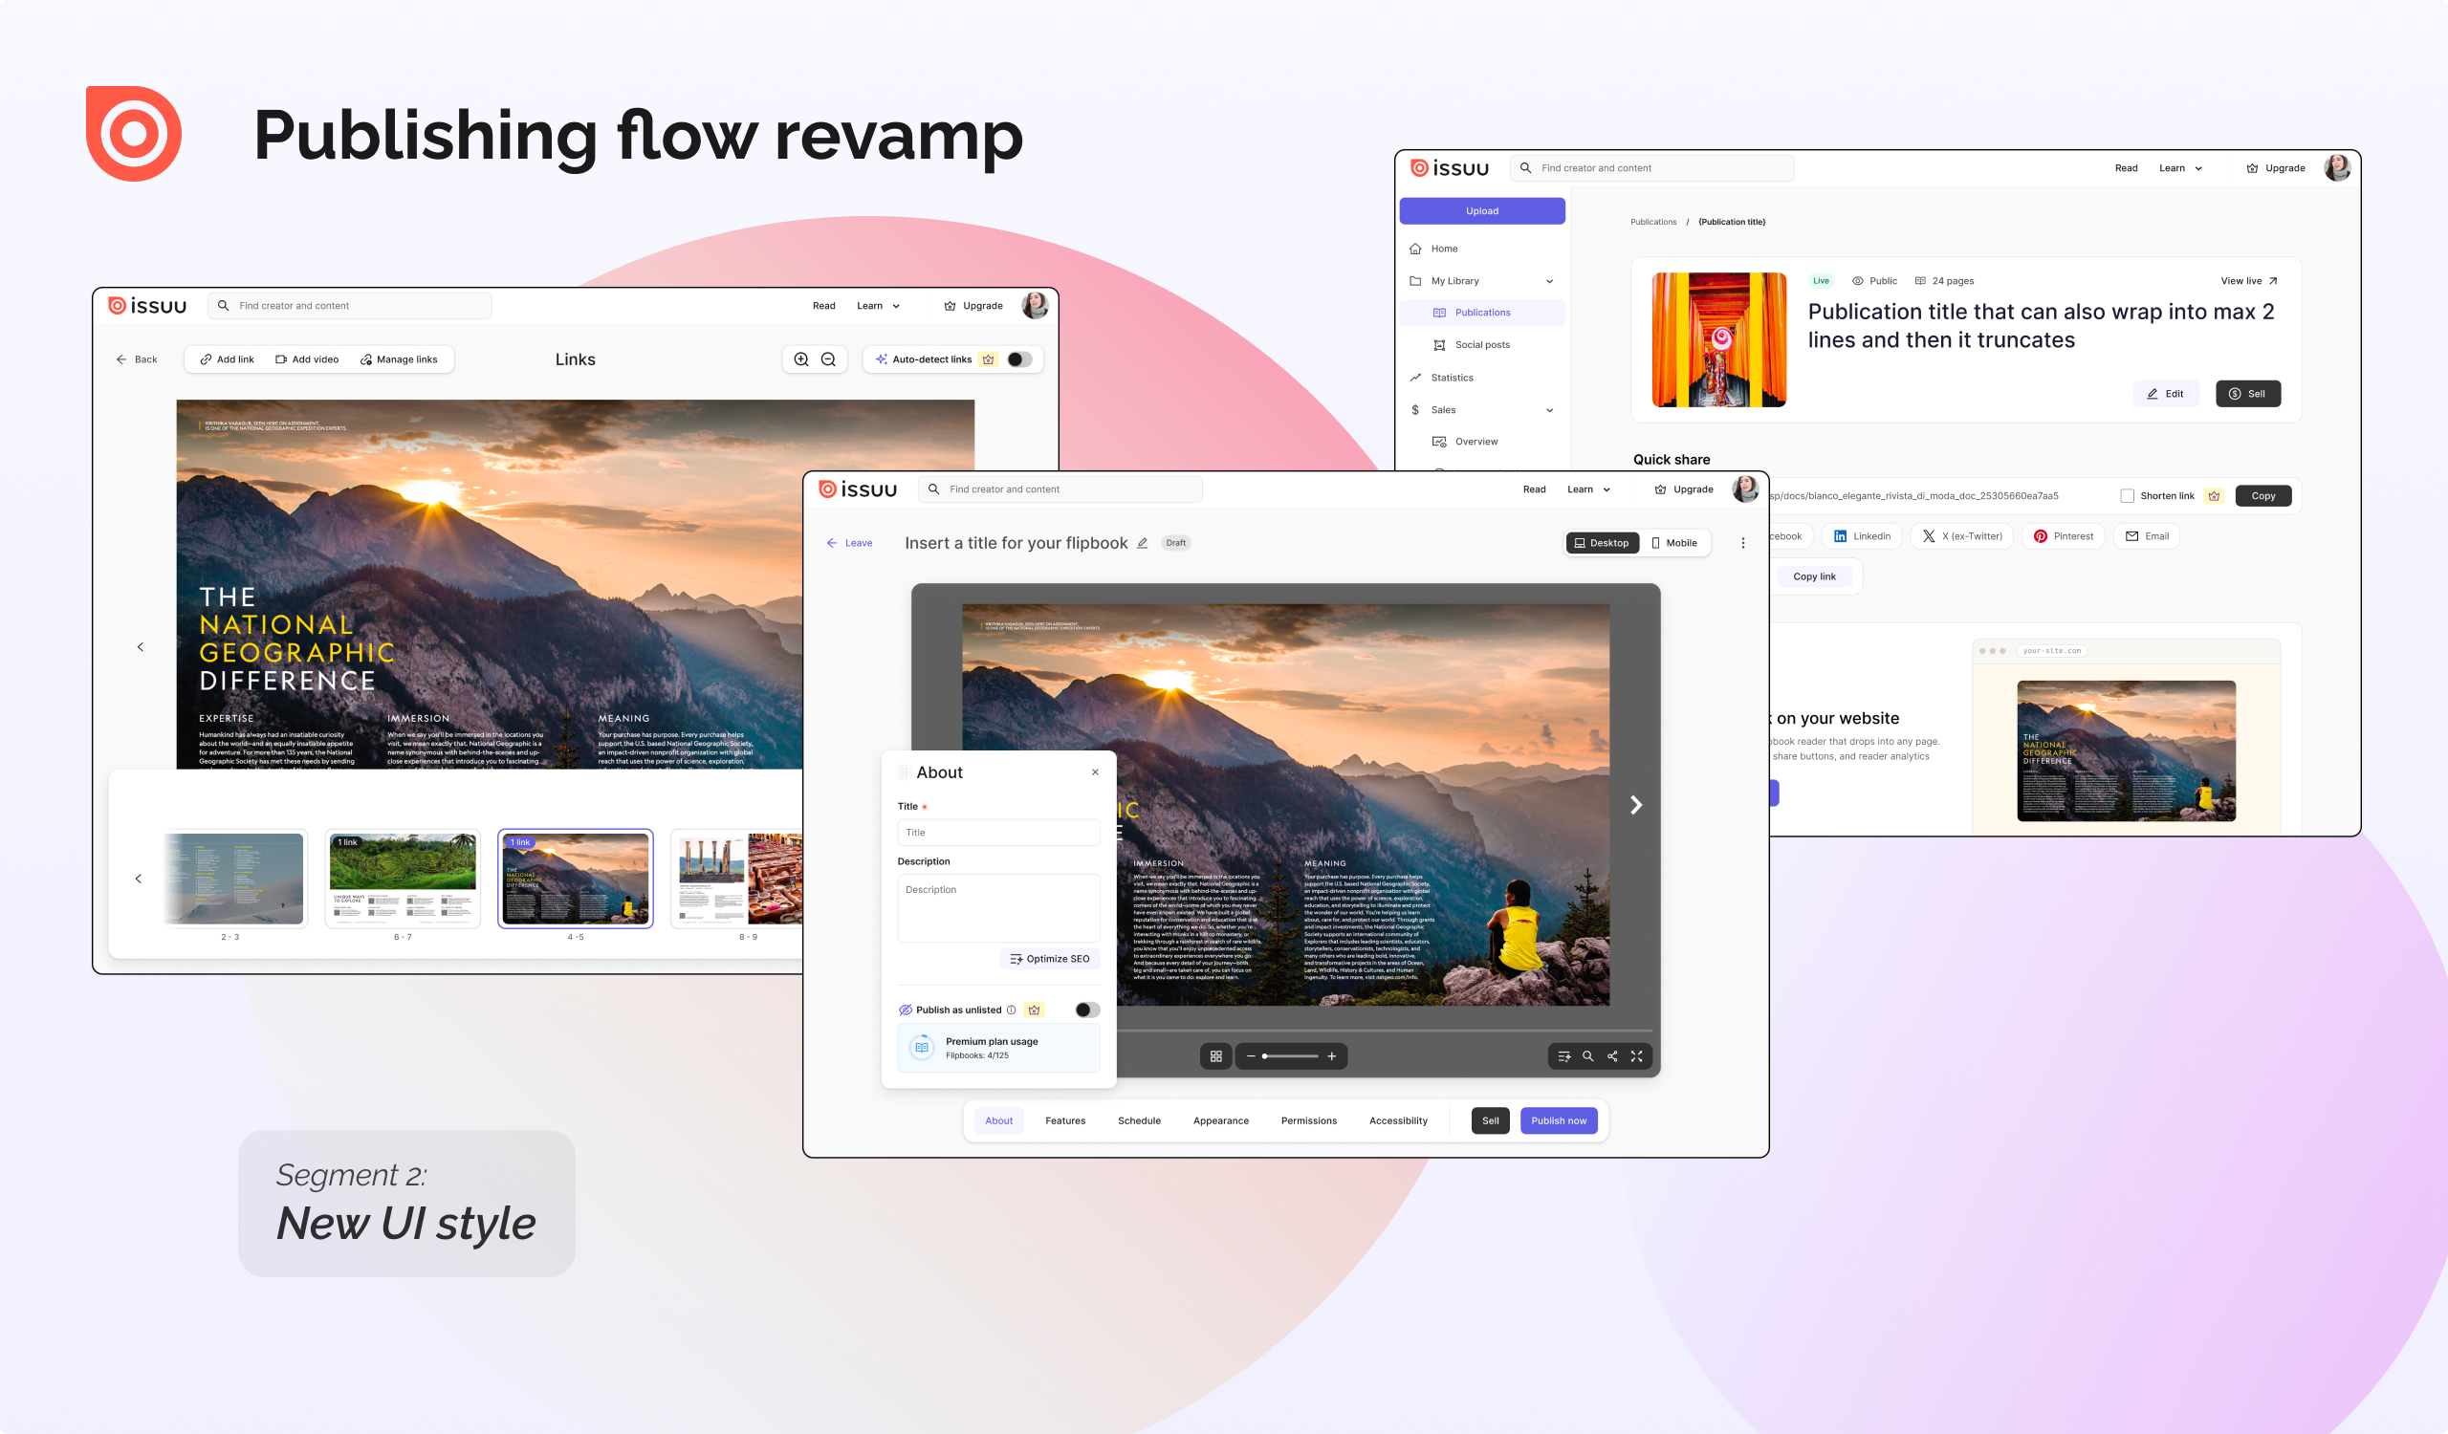This screenshot has height=1434, width=2448.
Task: Open the Features tab
Action: click(x=1064, y=1120)
